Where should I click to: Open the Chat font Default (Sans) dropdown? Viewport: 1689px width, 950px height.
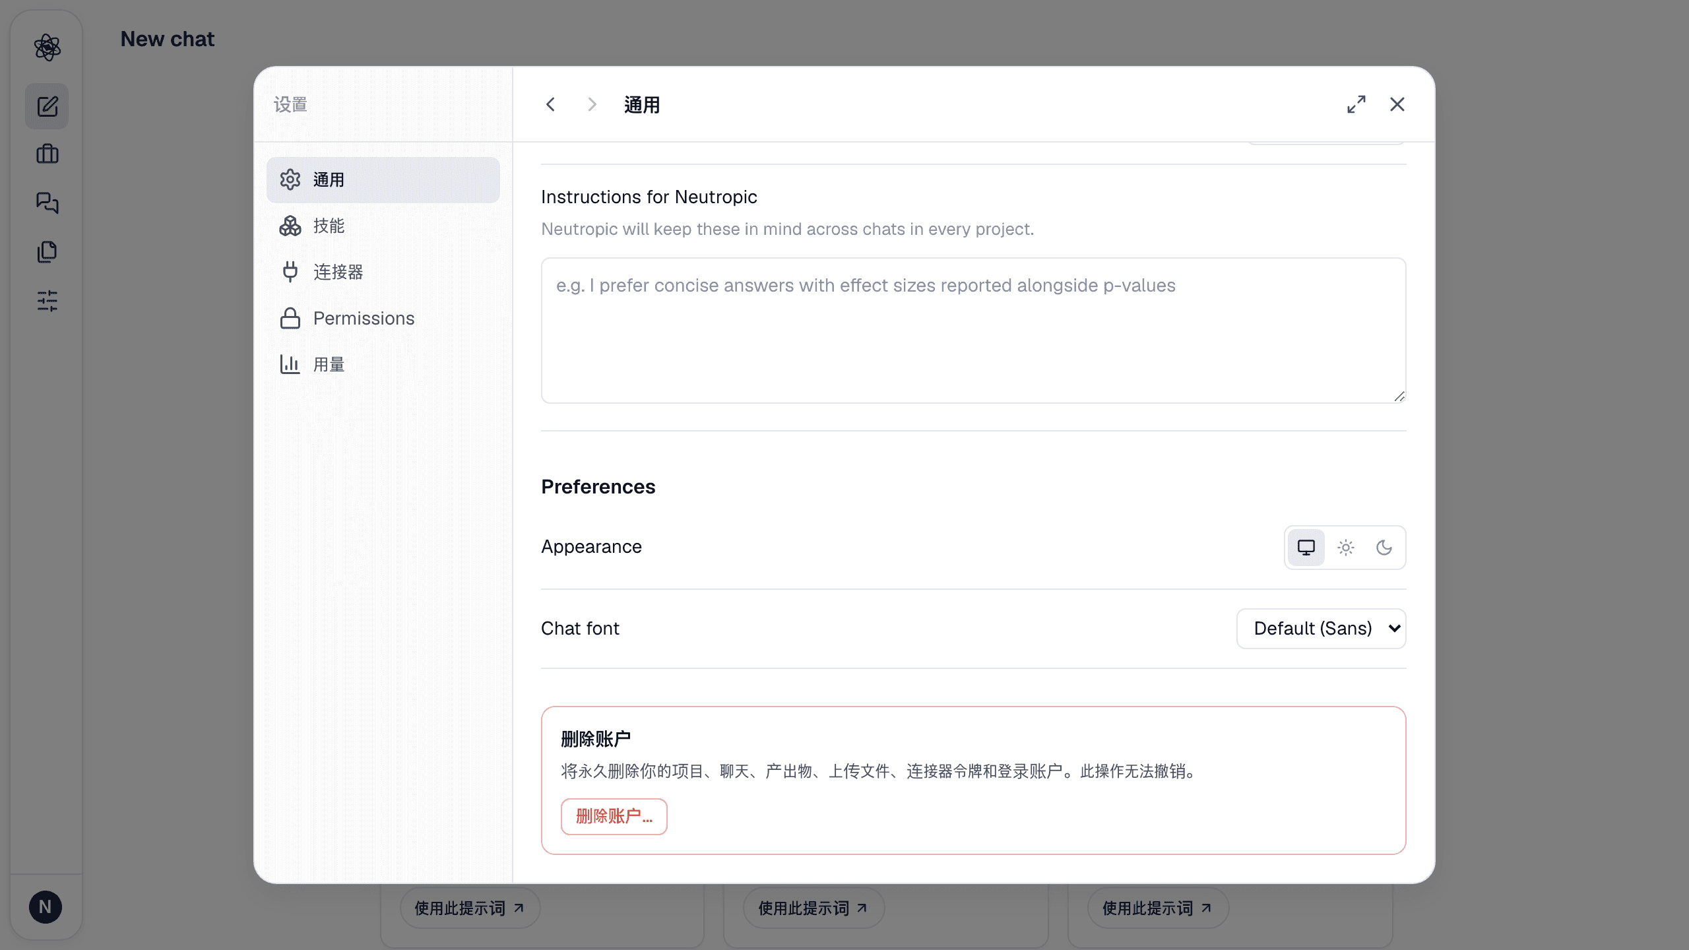pyautogui.click(x=1322, y=629)
